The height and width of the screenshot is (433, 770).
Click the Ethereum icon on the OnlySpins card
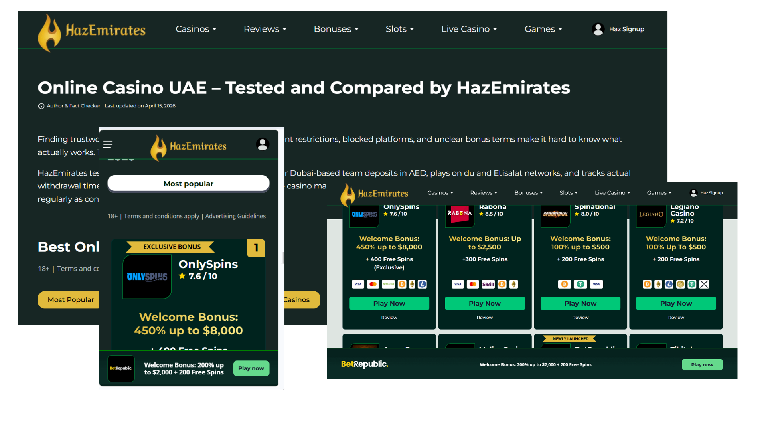[412, 284]
